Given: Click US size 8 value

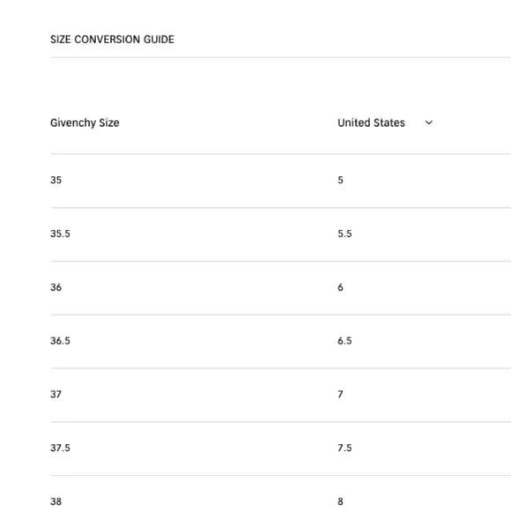Looking at the screenshot, I should (340, 501).
